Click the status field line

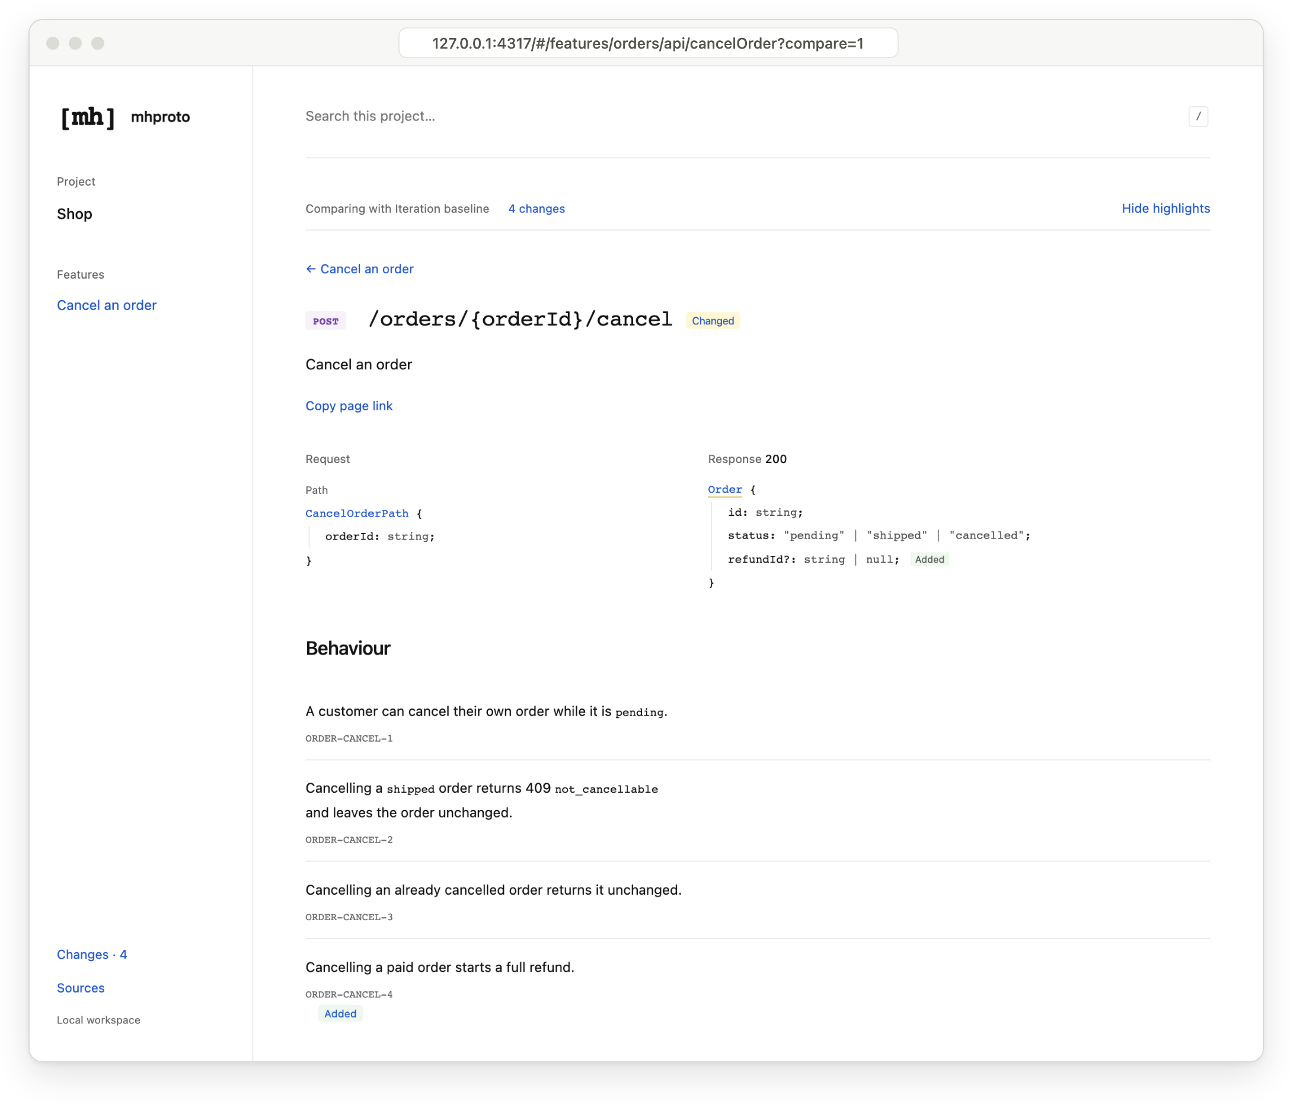pos(879,536)
